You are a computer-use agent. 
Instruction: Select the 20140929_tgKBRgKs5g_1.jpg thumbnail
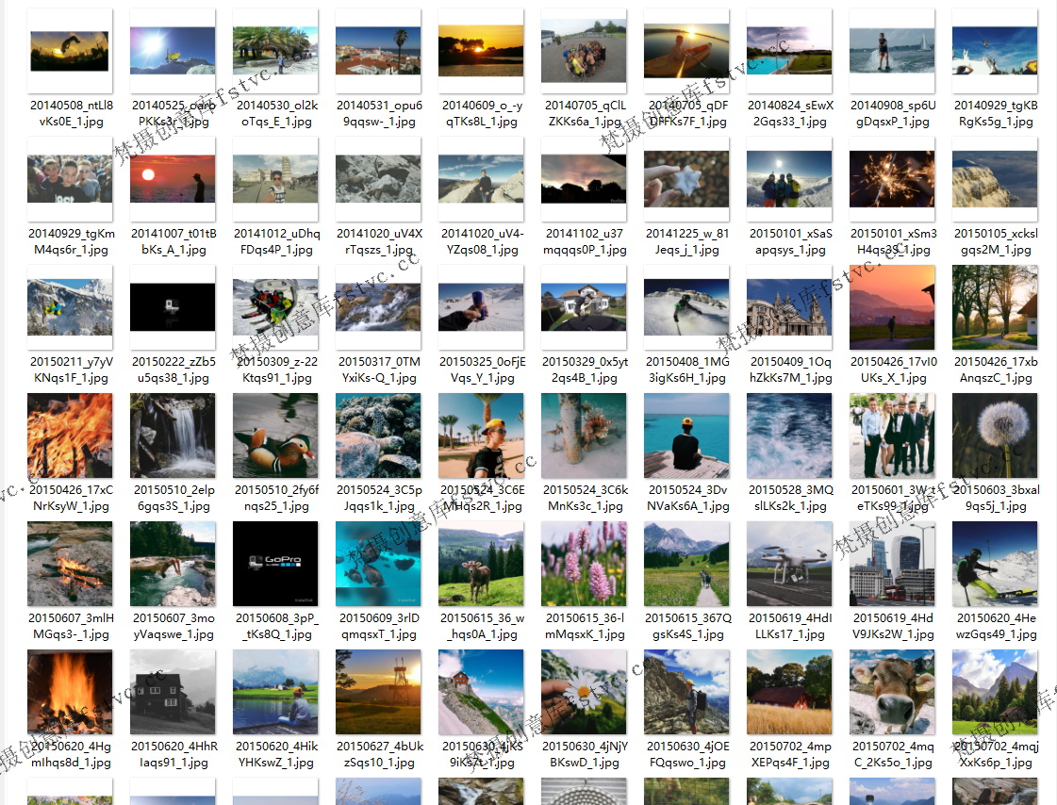point(995,51)
